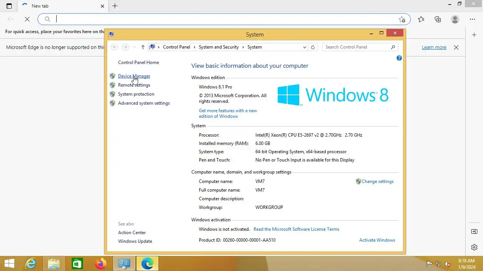Image resolution: width=483 pixels, height=271 pixels.
Task: Click the search magnifier in Control Panel
Action: (393, 47)
